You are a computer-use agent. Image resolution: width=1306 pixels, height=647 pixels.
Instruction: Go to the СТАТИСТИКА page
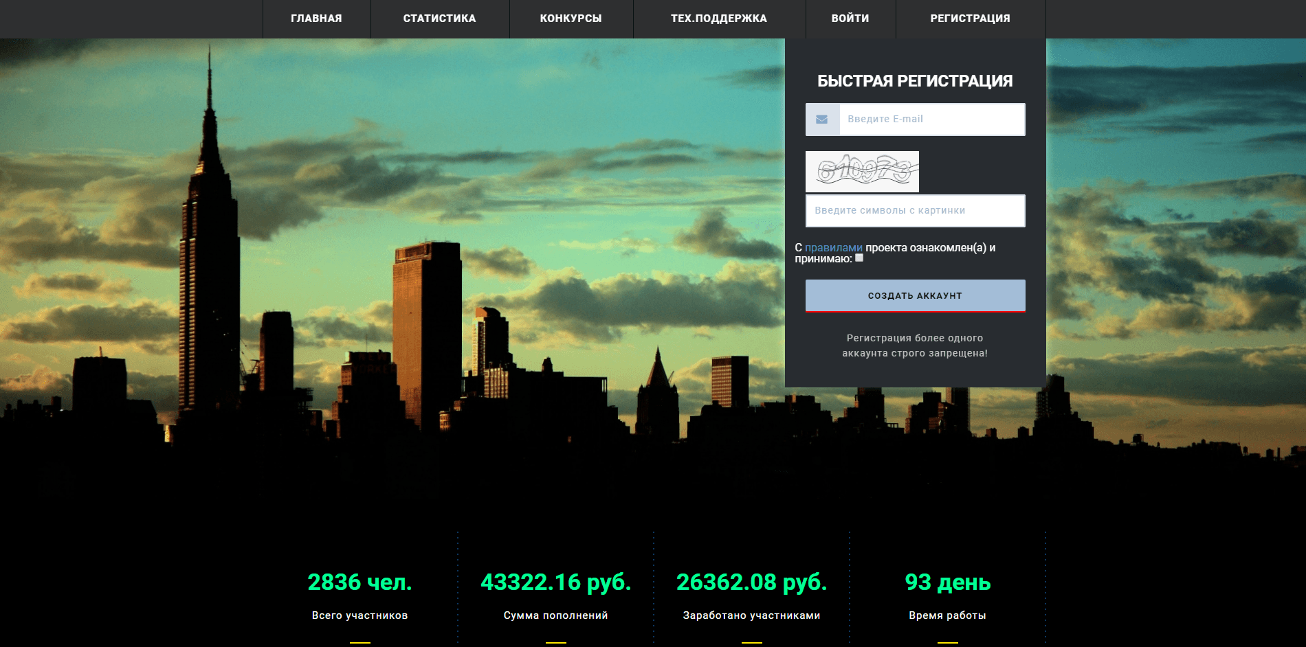tap(439, 19)
